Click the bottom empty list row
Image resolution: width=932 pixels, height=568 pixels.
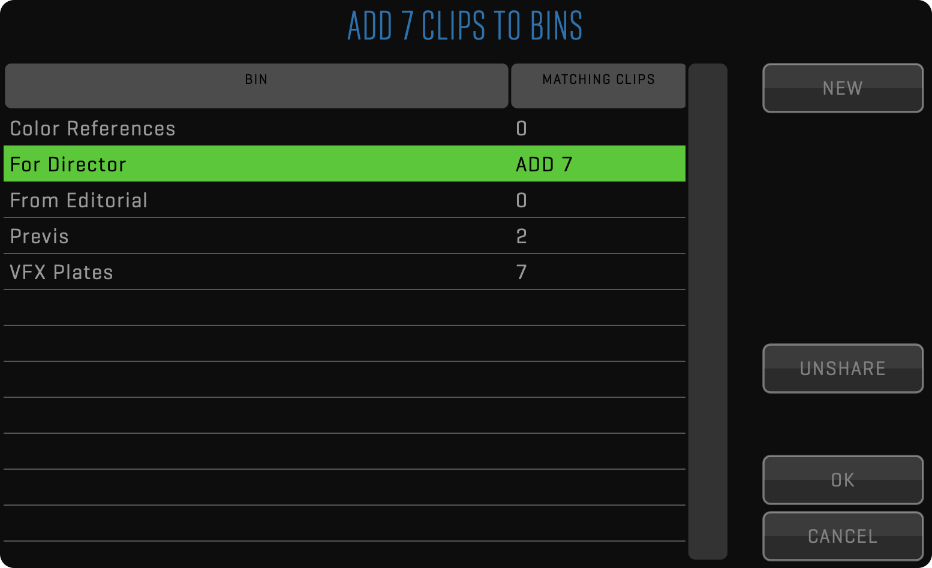coord(344,524)
